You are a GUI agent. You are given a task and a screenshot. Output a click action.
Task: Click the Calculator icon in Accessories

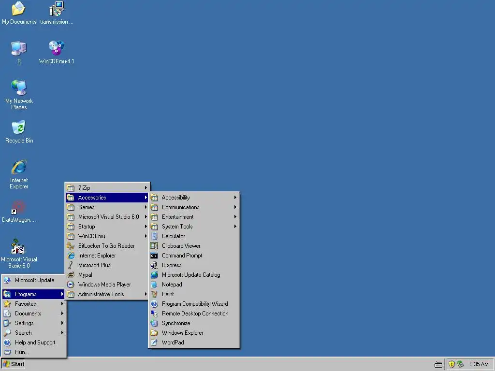pyautogui.click(x=154, y=236)
